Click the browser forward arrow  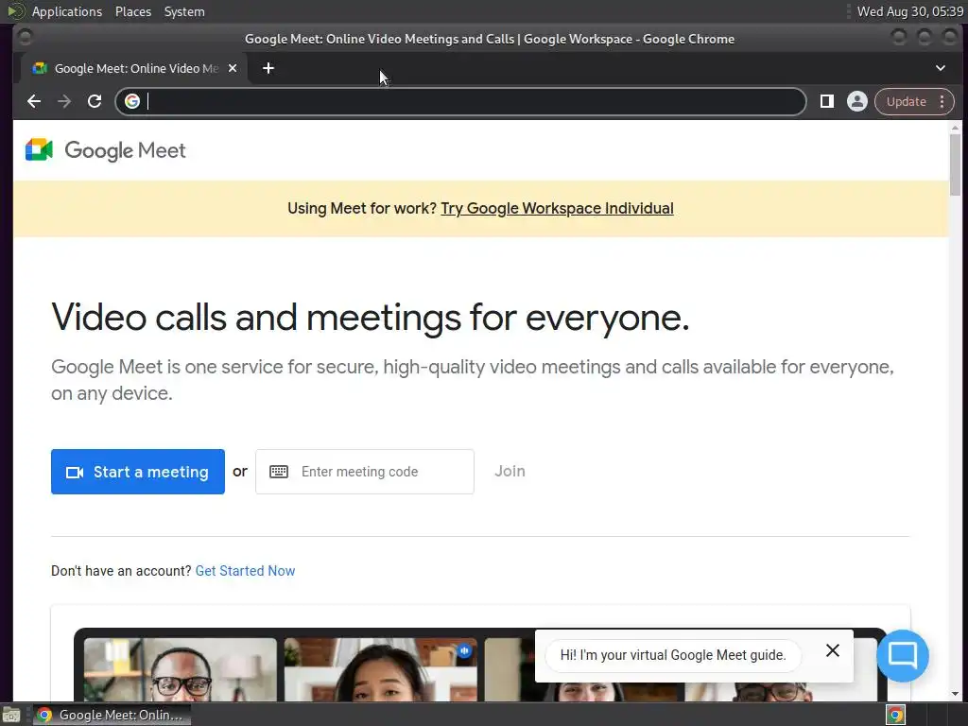coord(64,101)
